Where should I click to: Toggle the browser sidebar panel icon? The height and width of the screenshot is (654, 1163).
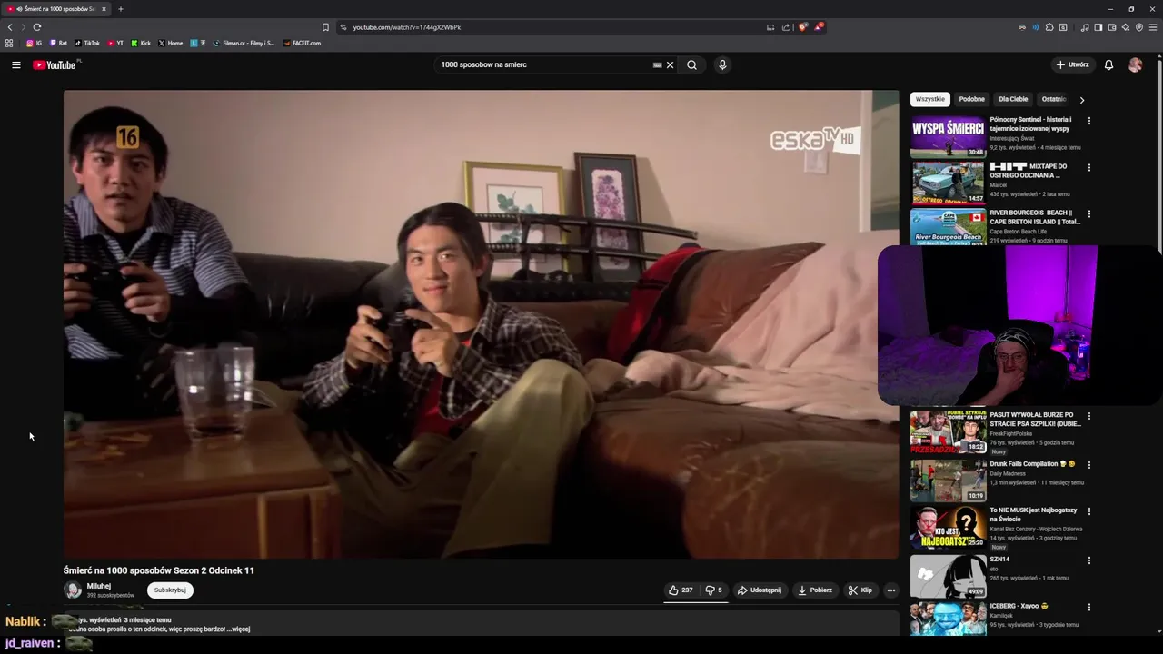pyautogui.click(x=1098, y=27)
